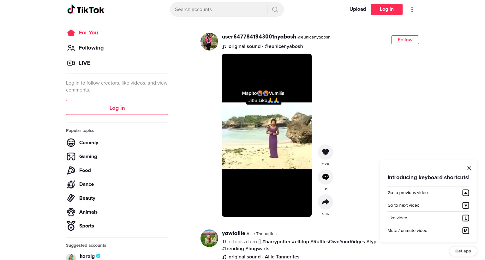Click the 'Like video' text
Screen dimensions: 485x260
coord(397,218)
